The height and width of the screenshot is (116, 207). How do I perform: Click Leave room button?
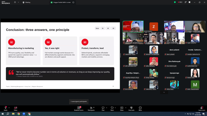pyautogui.click(x=202, y=108)
